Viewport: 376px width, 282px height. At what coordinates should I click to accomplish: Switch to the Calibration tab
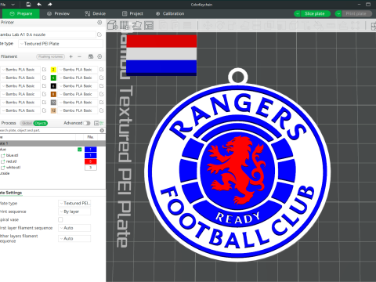point(170,13)
